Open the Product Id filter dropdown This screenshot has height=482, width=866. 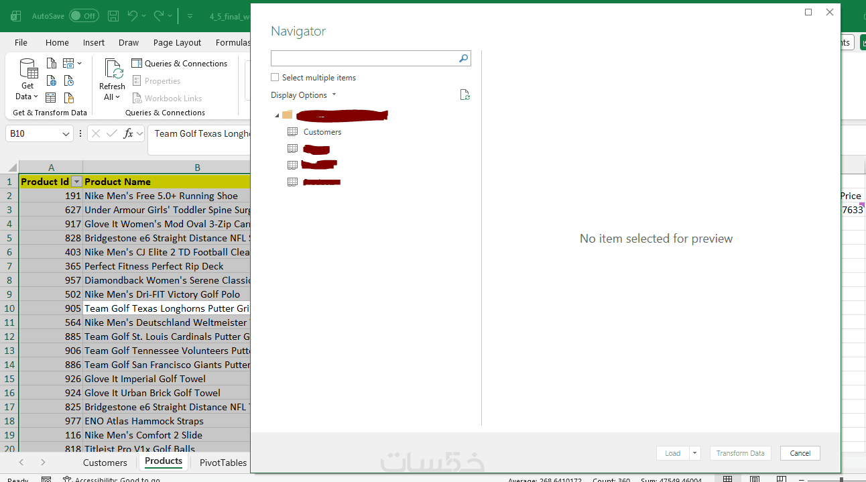tap(76, 182)
